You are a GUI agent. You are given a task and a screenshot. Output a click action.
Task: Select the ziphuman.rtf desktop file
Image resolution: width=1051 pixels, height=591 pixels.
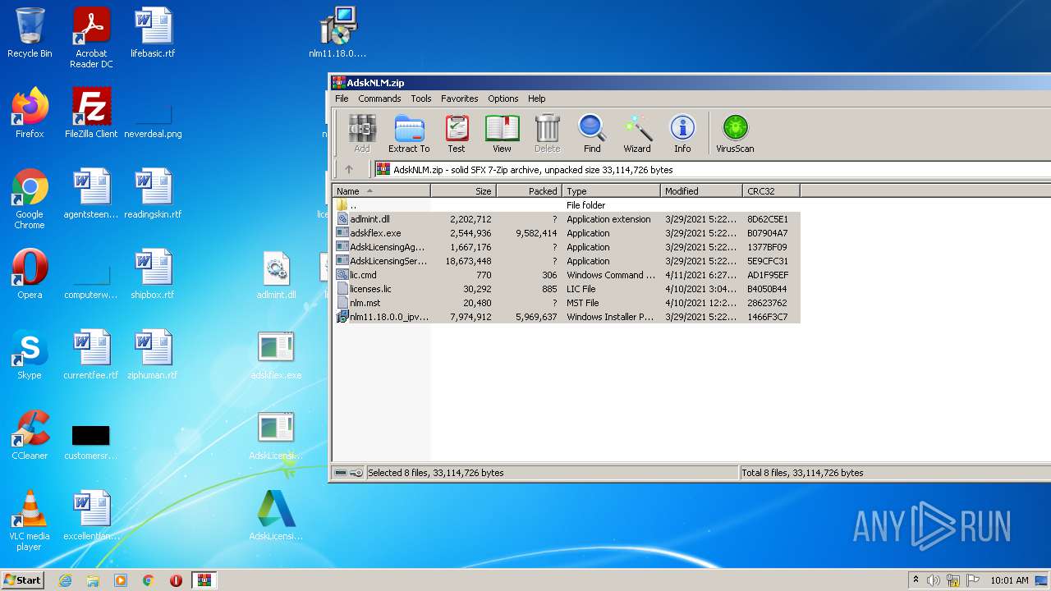(153, 355)
